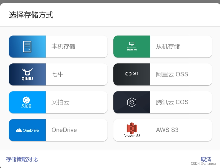Click 取消 to cancel dialog
This screenshot has width=220, height=168.
[x=206, y=159]
